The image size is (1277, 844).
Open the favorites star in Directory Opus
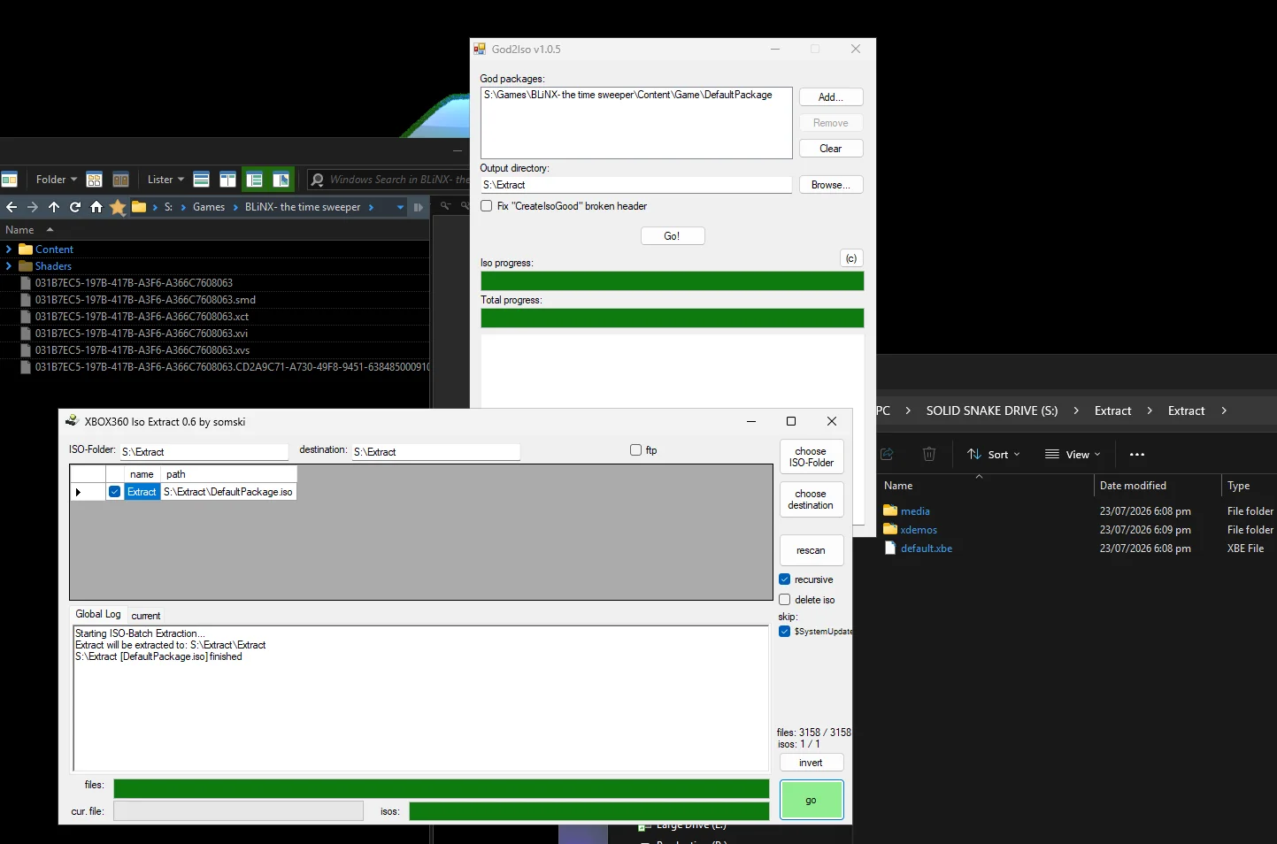coord(118,207)
